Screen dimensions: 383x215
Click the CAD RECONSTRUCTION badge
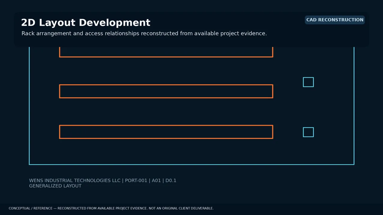[x=335, y=20]
